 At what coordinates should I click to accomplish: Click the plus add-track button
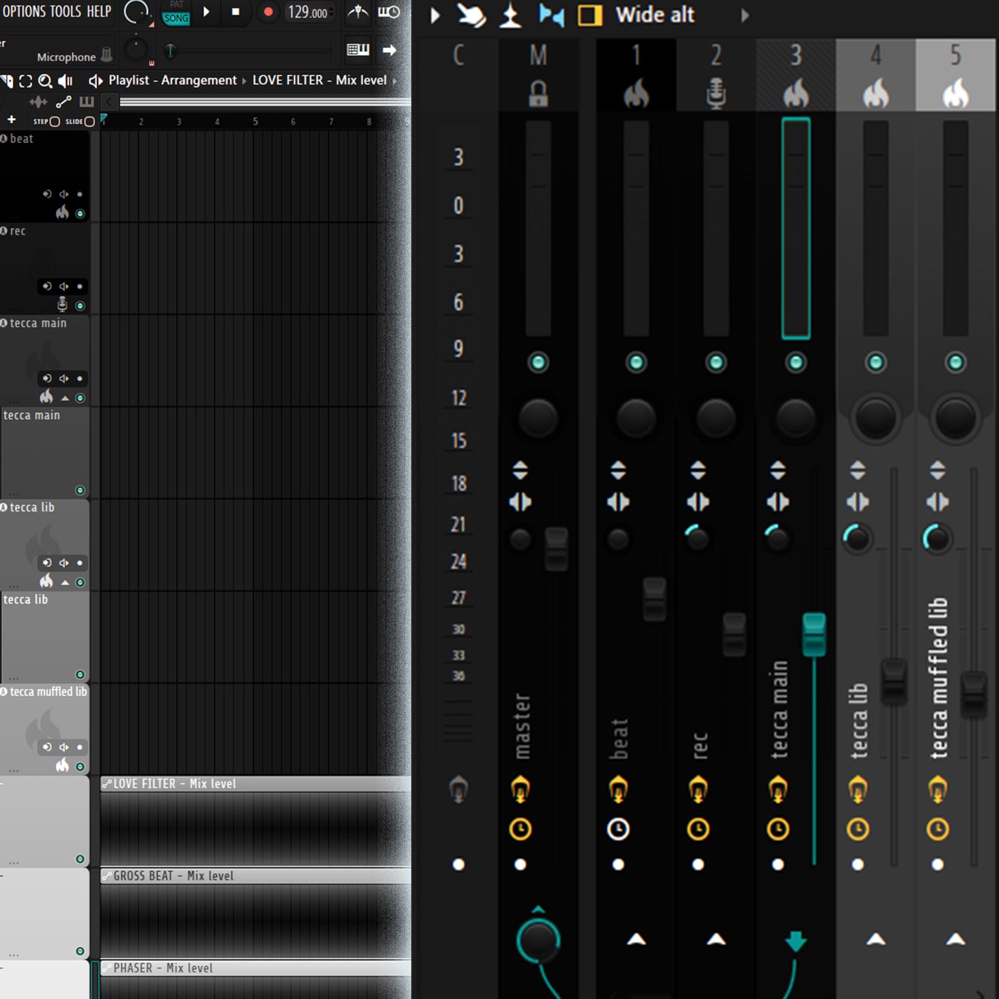[11, 120]
